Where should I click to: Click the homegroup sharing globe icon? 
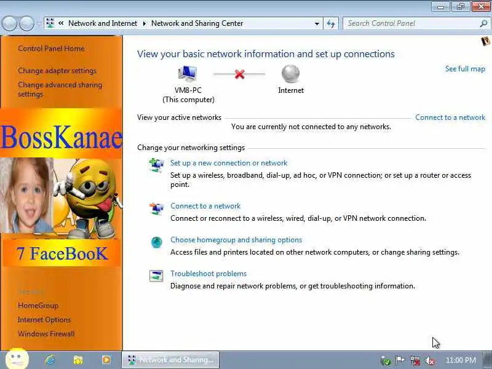pos(157,242)
